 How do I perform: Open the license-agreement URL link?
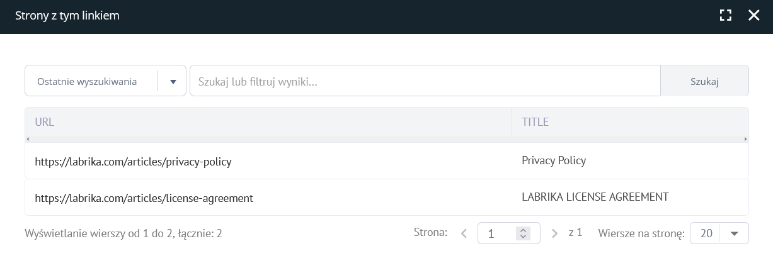click(x=144, y=198)
